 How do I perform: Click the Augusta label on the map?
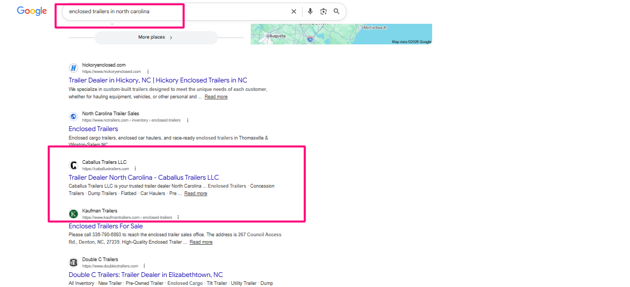click(x=277, y=36)
